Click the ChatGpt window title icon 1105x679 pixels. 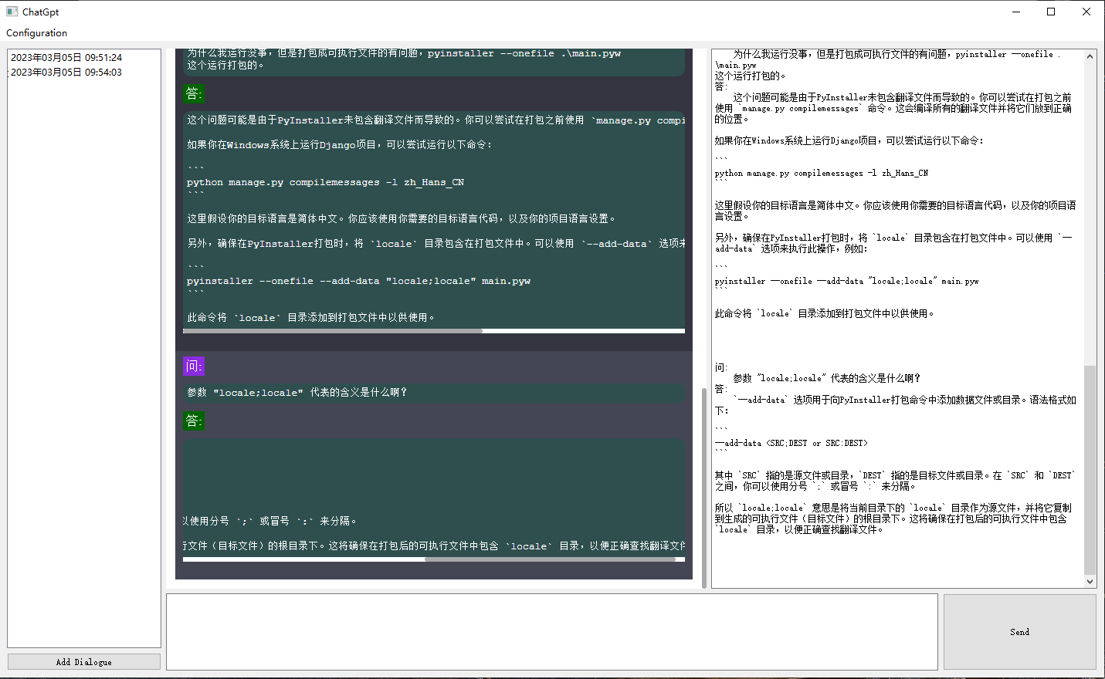[x=12, y=12]
